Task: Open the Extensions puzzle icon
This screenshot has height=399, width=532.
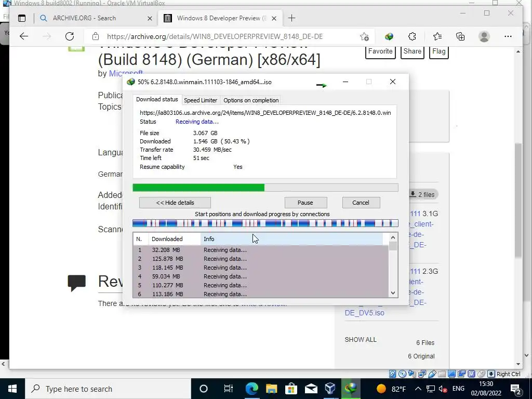Action: (x=412, y=36)
